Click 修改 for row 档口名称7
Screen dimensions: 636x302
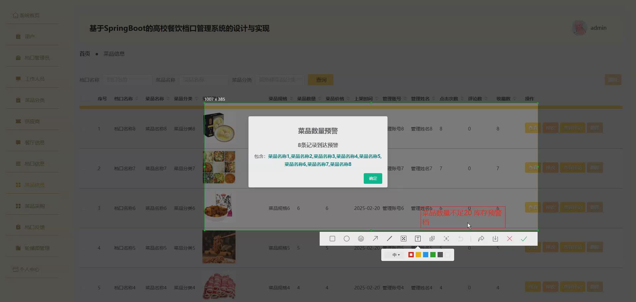coord(551,168)
